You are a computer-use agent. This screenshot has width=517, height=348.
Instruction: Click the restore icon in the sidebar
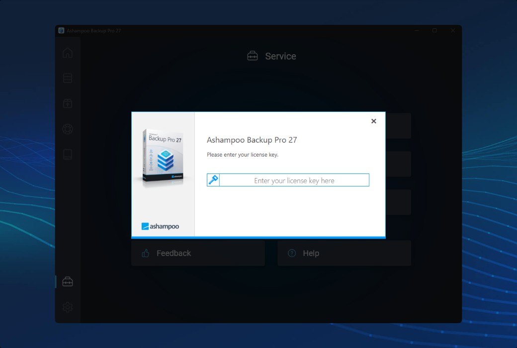[x=67, y=103]
